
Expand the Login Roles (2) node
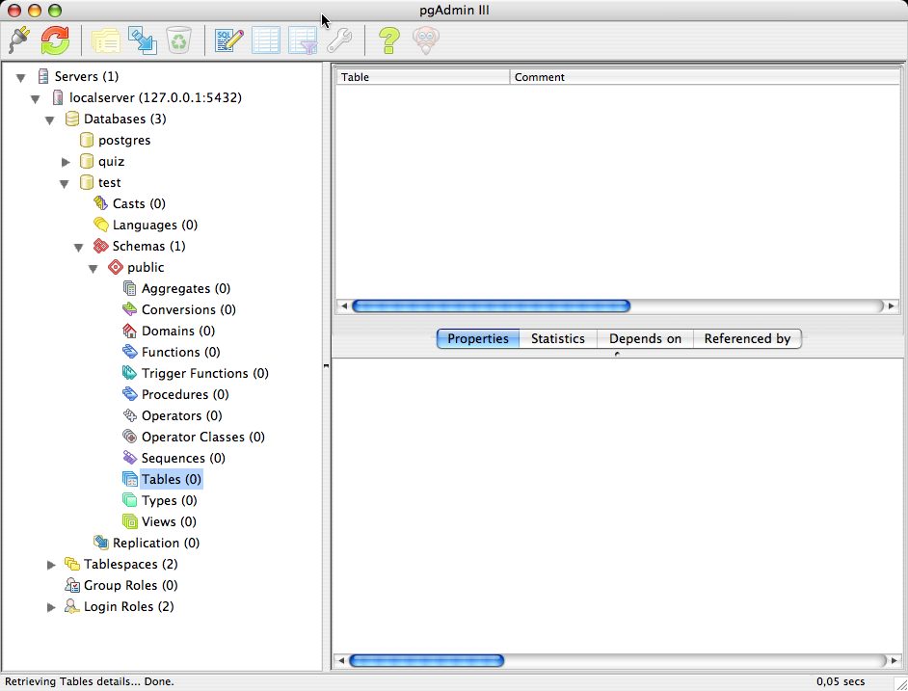tap(52, 607)
